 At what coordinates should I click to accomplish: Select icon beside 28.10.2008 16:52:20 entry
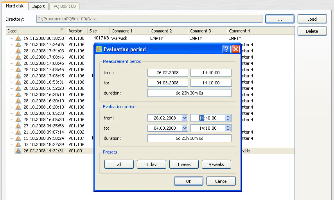coord(18,88)
